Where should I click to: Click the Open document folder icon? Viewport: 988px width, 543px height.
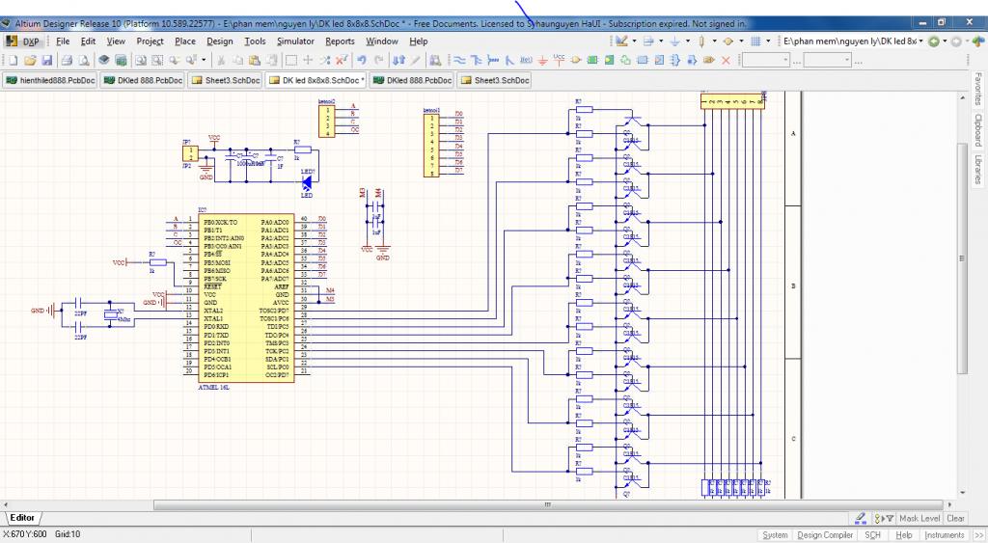[30, 60]
